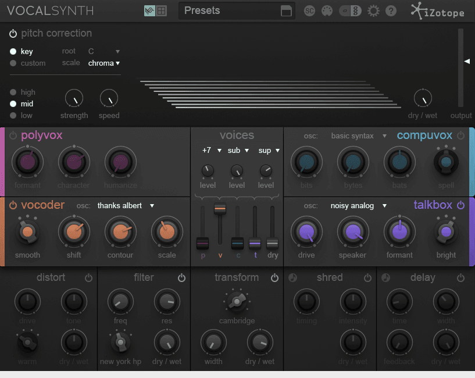The width and height of the screenshot is (475, 378).
Task: Disable the vocoder module power
Action: coord(13,205)
